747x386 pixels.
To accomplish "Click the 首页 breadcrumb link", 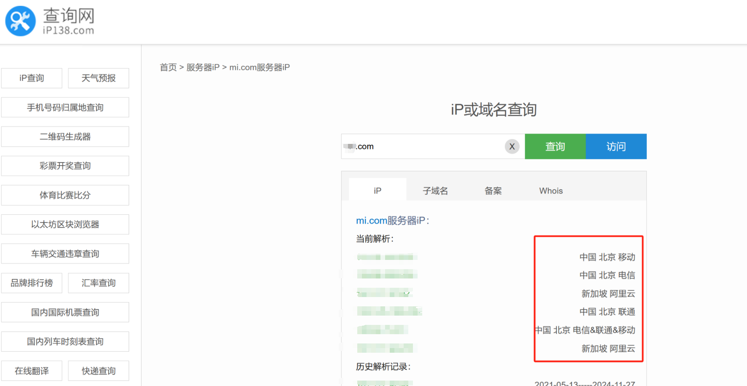I will coord(168,67).
